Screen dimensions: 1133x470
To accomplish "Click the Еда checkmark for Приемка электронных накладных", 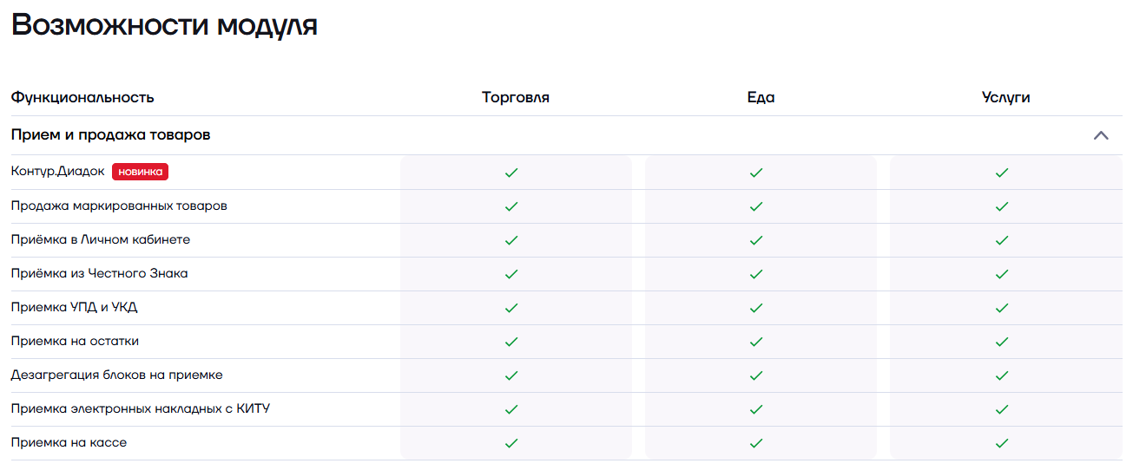I will tap(756, 409).
